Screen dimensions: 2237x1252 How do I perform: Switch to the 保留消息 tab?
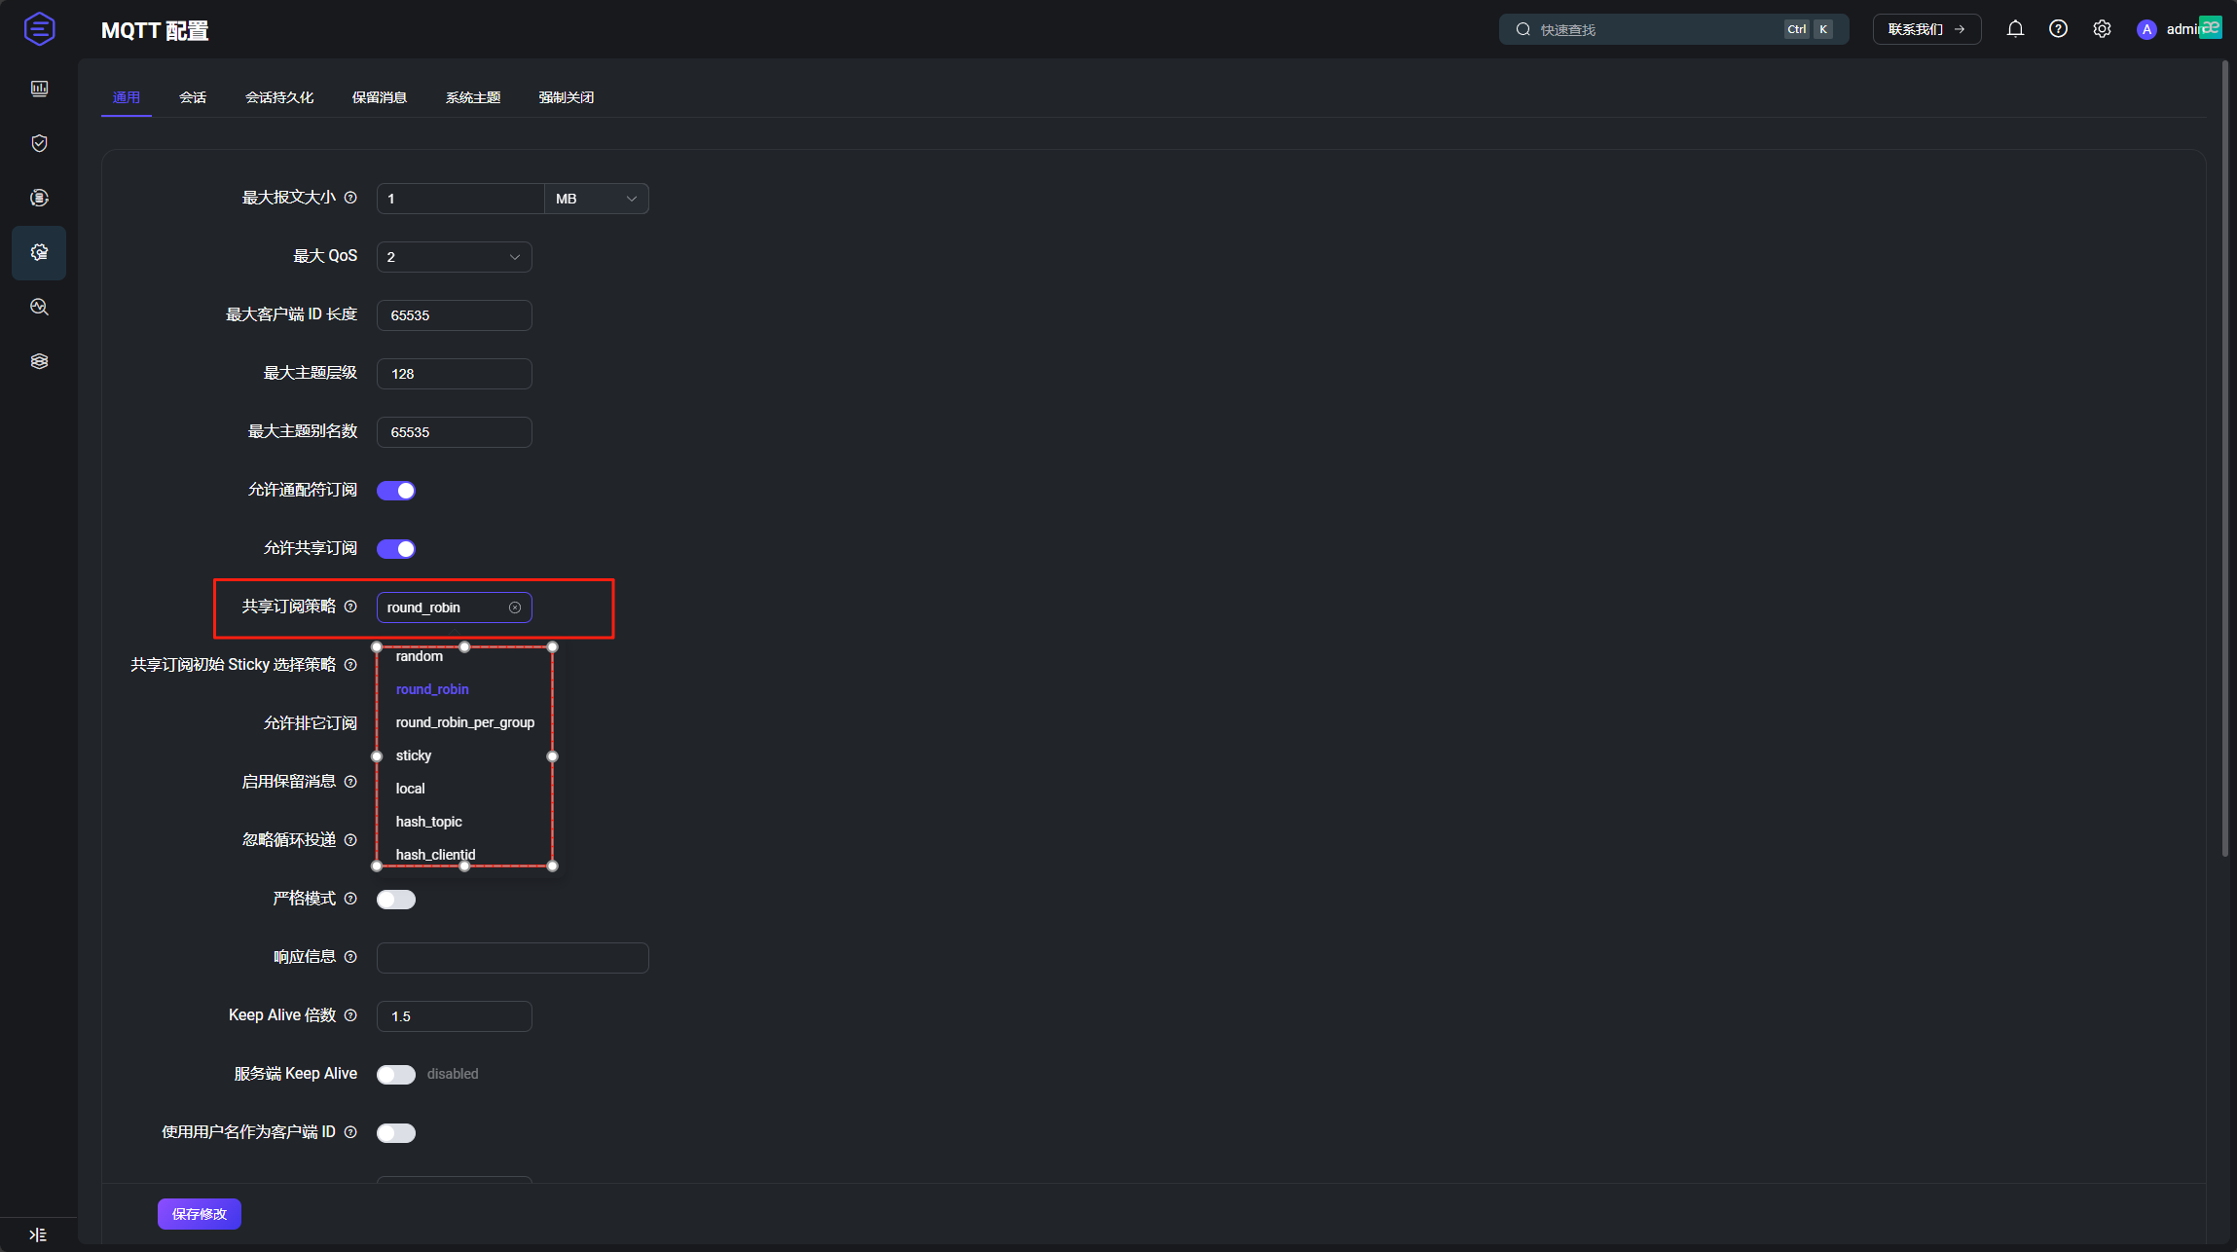[379, 97]
